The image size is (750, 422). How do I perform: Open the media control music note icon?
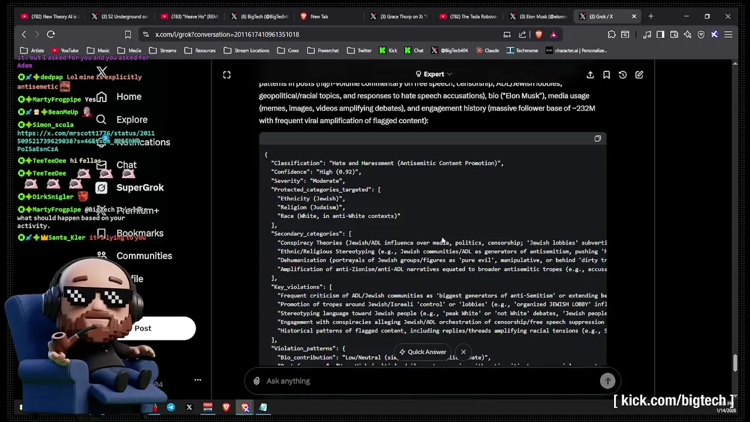[x=647, y=35]
